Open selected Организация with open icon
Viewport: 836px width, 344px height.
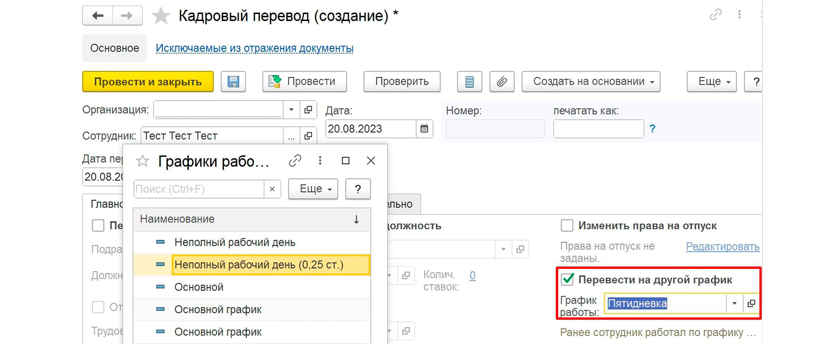(x=308, y=110)
